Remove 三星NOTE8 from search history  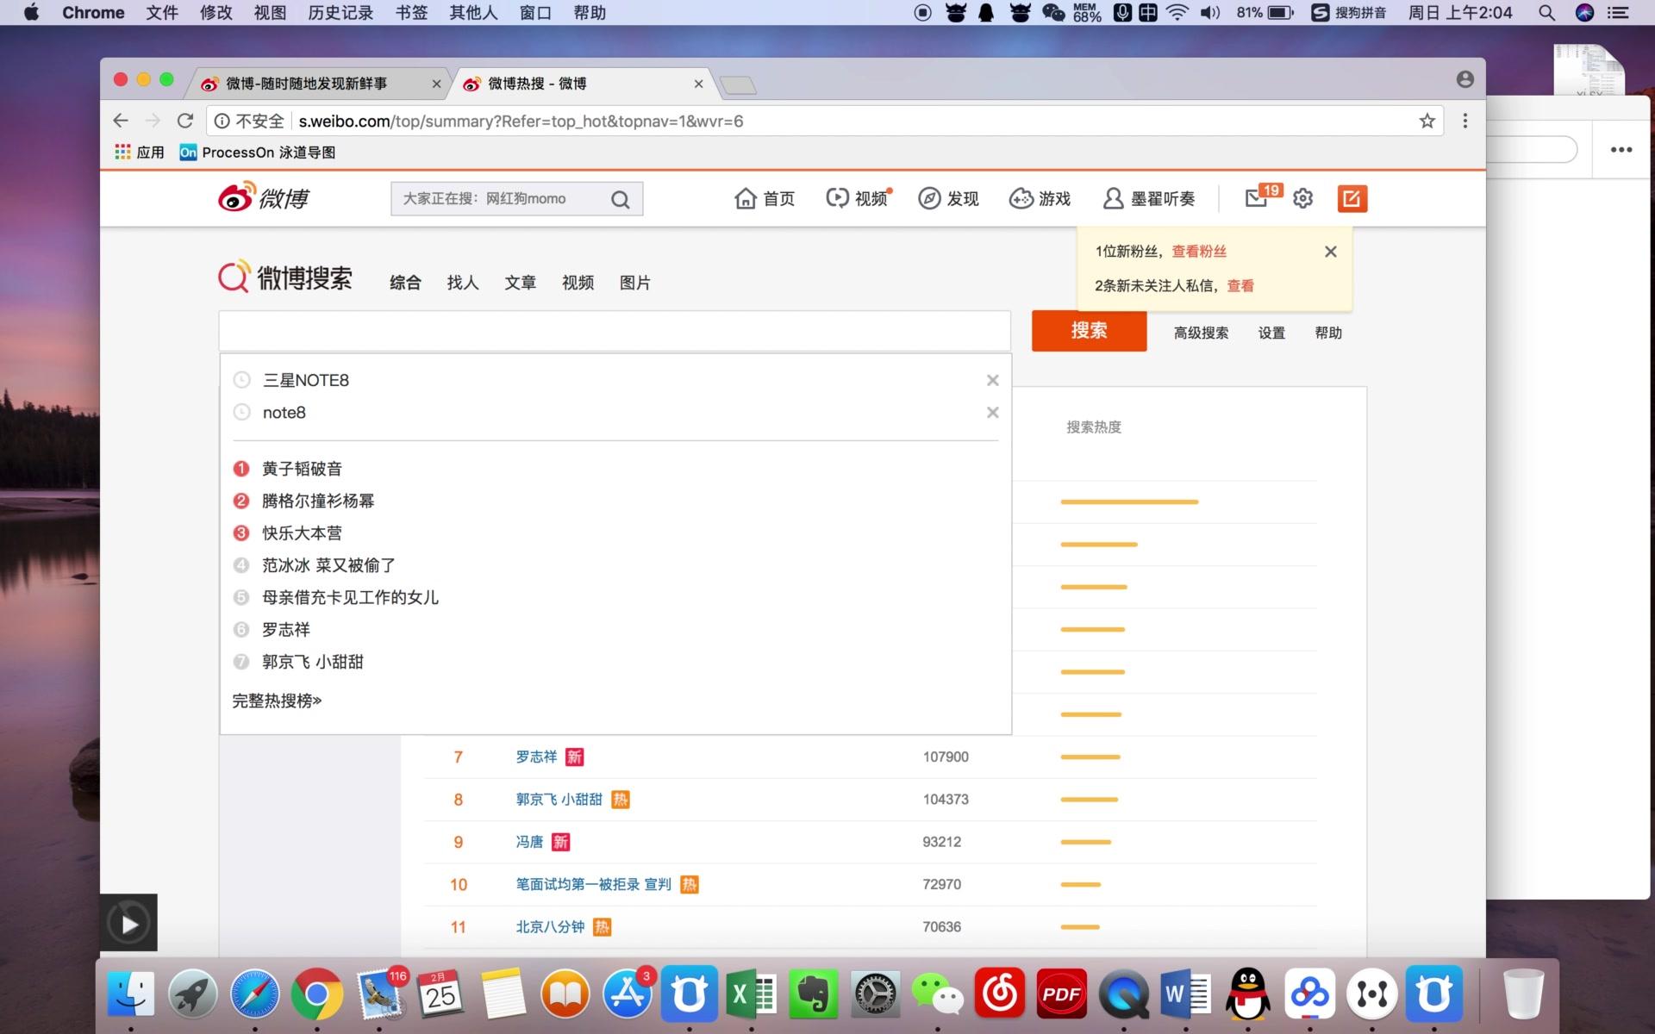click(992, 380)
